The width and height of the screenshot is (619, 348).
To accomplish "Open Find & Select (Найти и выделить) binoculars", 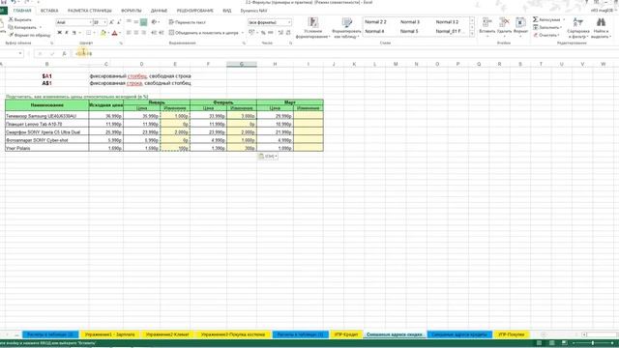I will click(x=601, y=28).
